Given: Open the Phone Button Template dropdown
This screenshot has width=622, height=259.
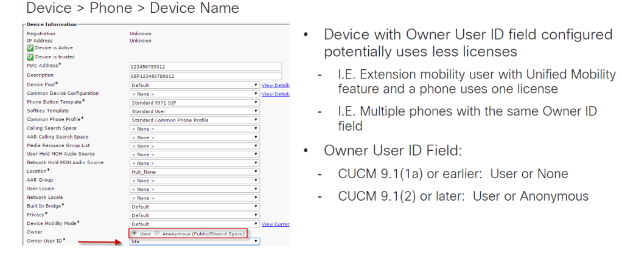Looking at the screenshot, I should point(195,102).
